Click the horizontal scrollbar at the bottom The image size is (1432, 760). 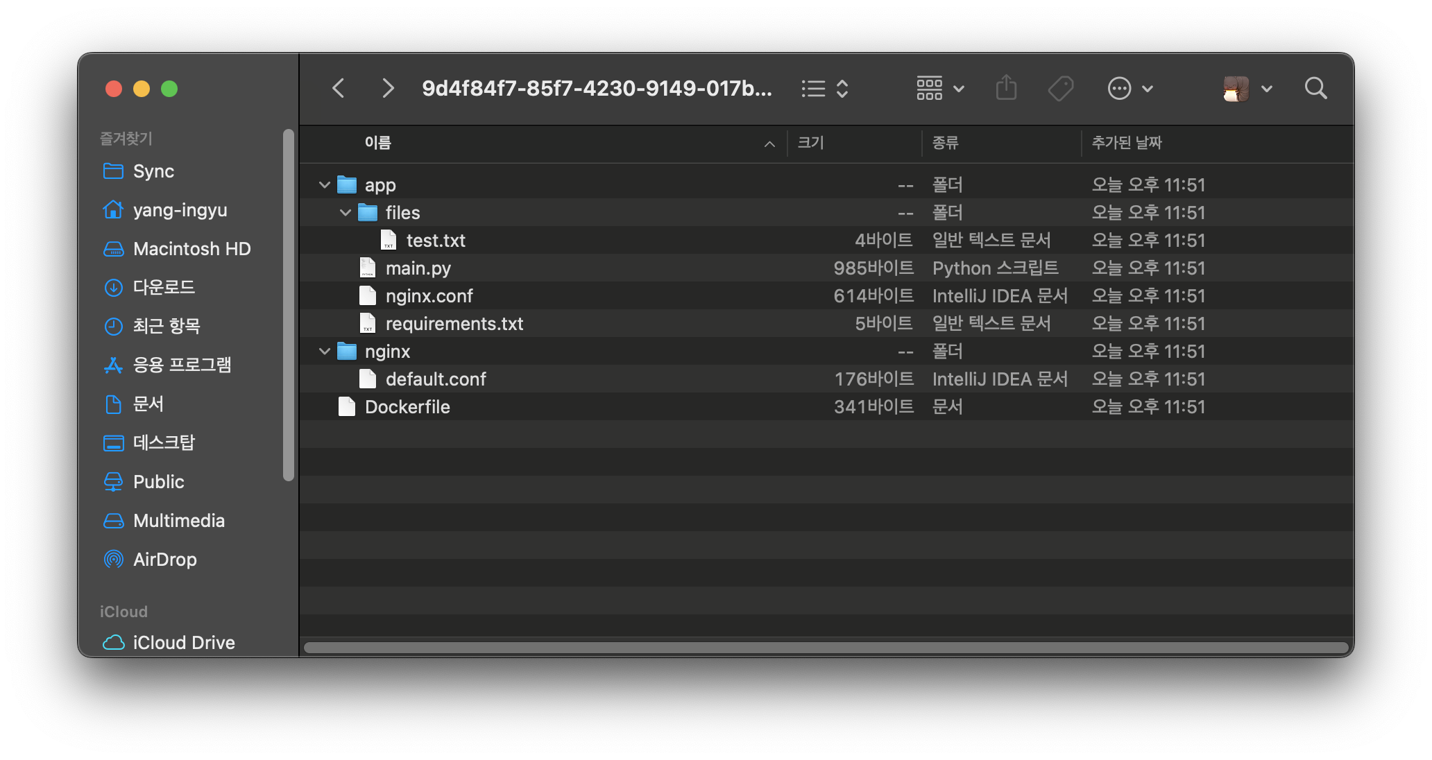click(826, 648)
